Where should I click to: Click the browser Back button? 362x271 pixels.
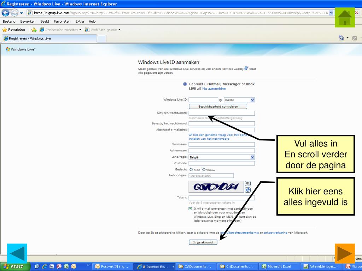[6, 13]
